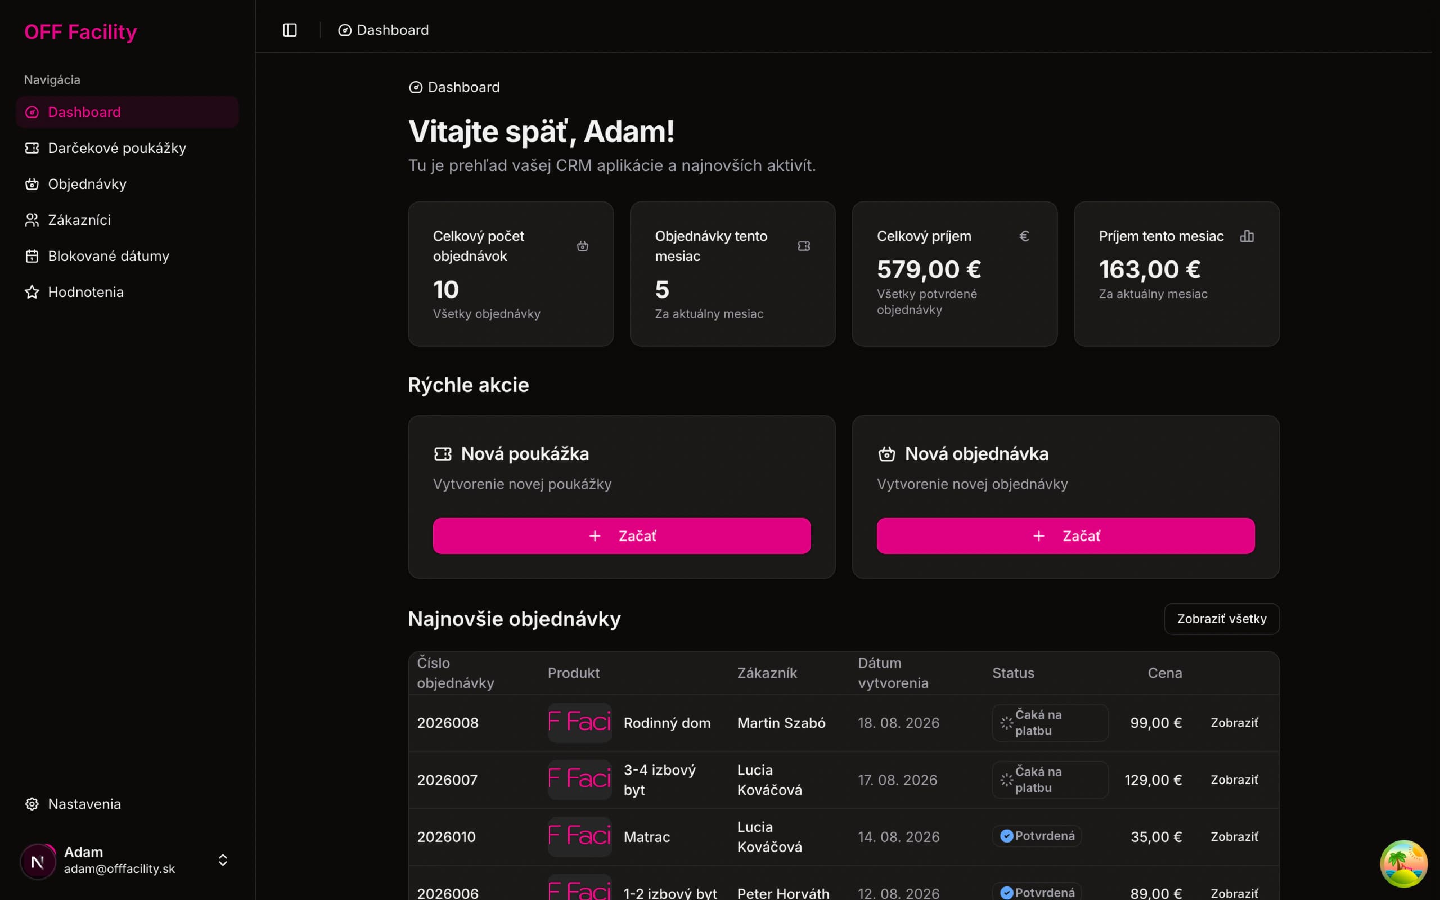Click order number 2026007 cell
The width and height of the screenshot is (1440, 900).
click(448, 780)
